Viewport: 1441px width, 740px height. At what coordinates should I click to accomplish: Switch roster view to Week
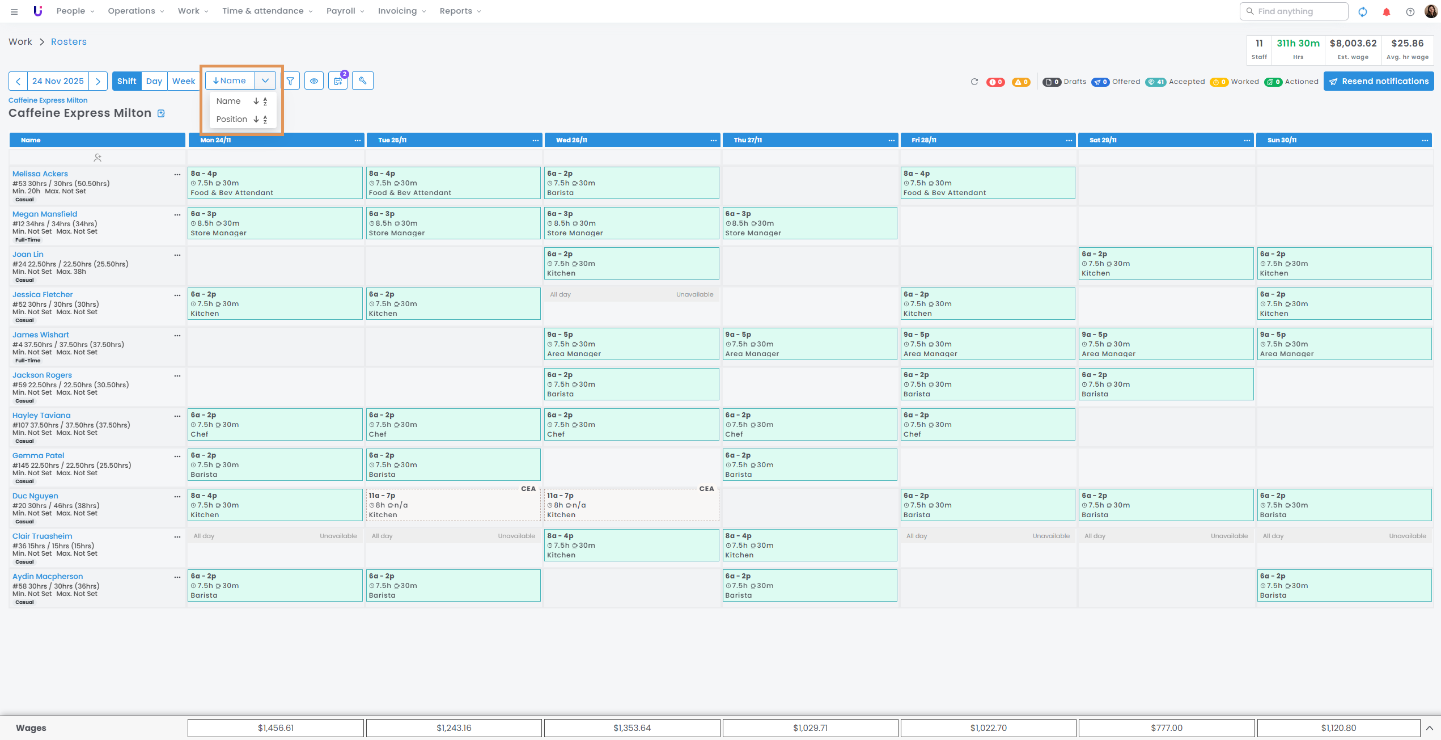coord(184,81)
